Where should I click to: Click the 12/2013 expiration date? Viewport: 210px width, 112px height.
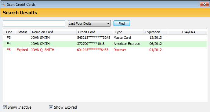click(x=156, y=38)
